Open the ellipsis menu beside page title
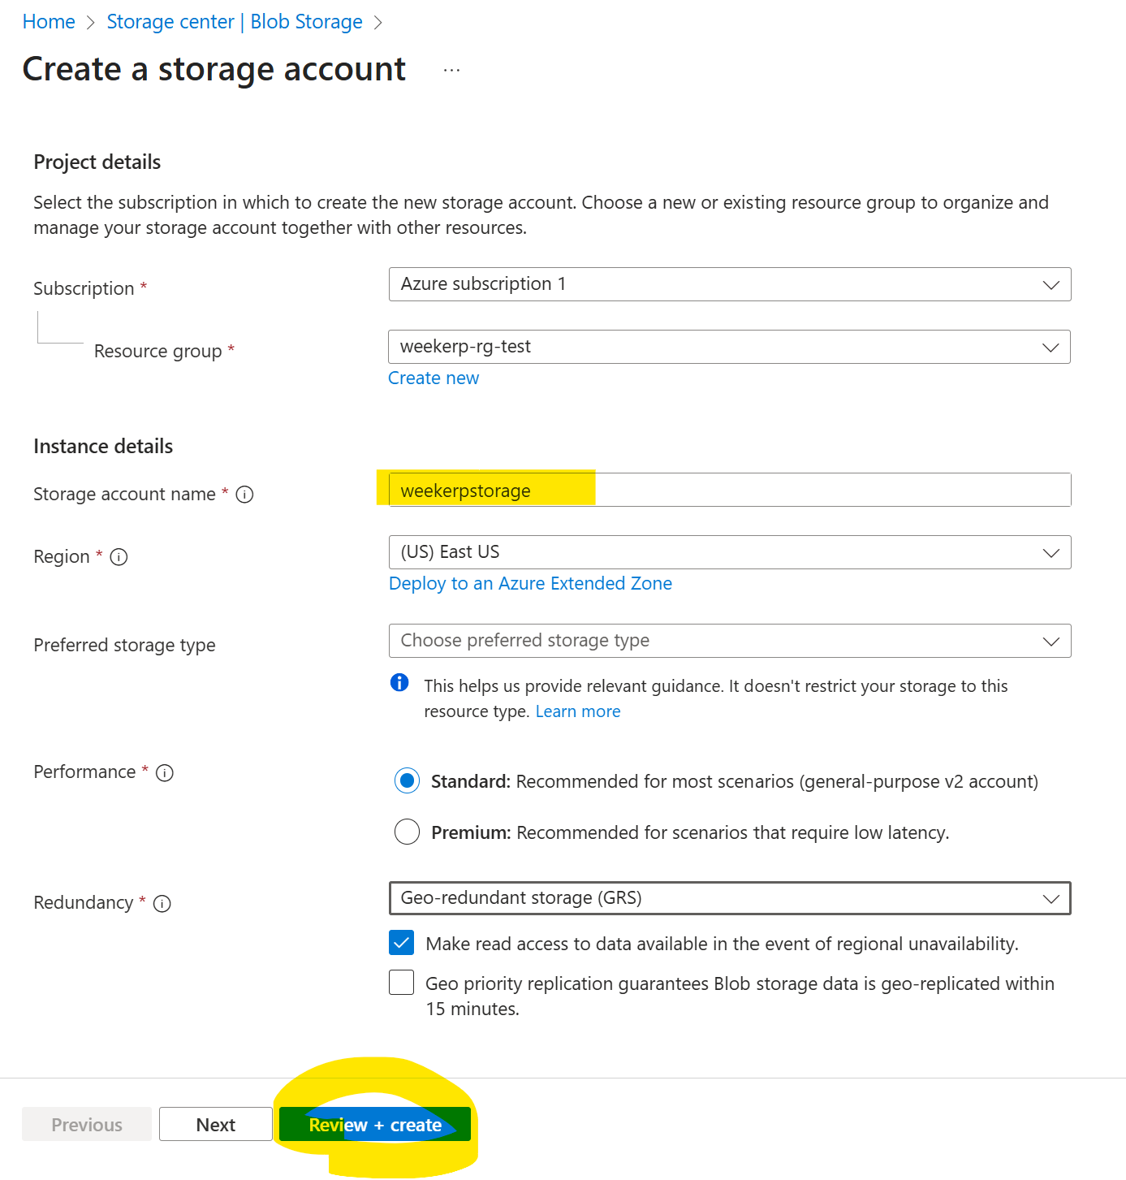This screenshot has height=1180, width=1126. pos(451,71)
